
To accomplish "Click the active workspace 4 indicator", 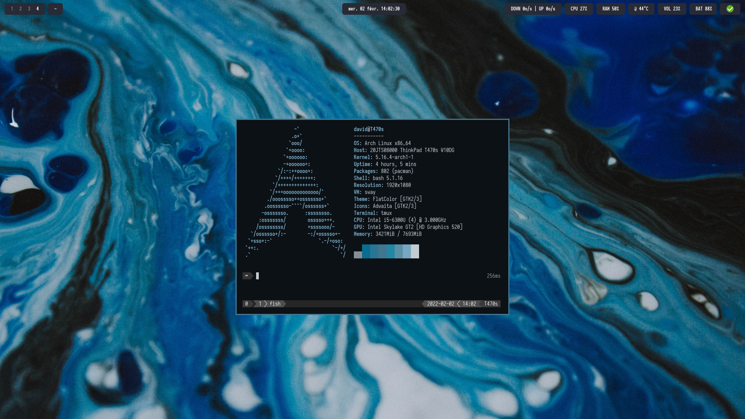I will point(38,9).
